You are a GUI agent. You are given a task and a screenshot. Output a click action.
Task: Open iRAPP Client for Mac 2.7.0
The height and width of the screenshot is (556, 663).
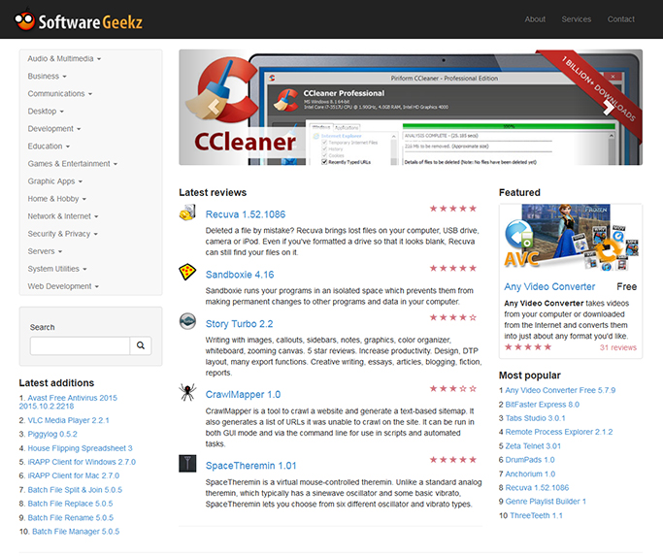coord(74,475)
